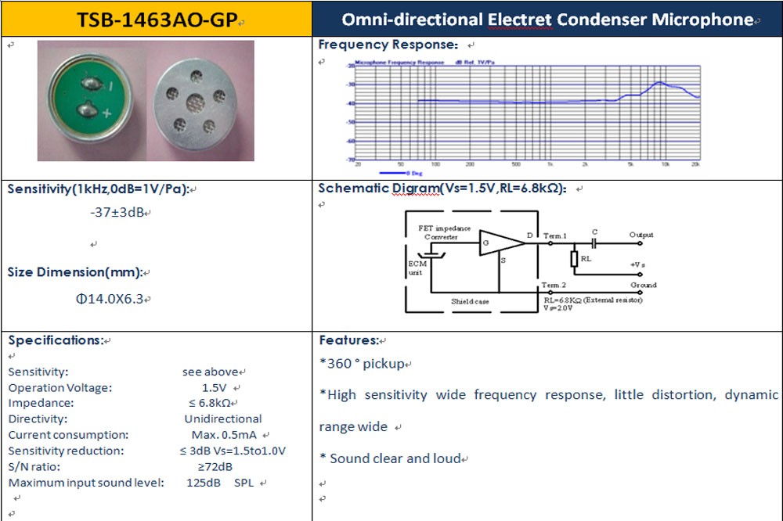The image size is (783, 521).
Task: Click the *360 ° pickup feature line
Action: click(362, 363)
